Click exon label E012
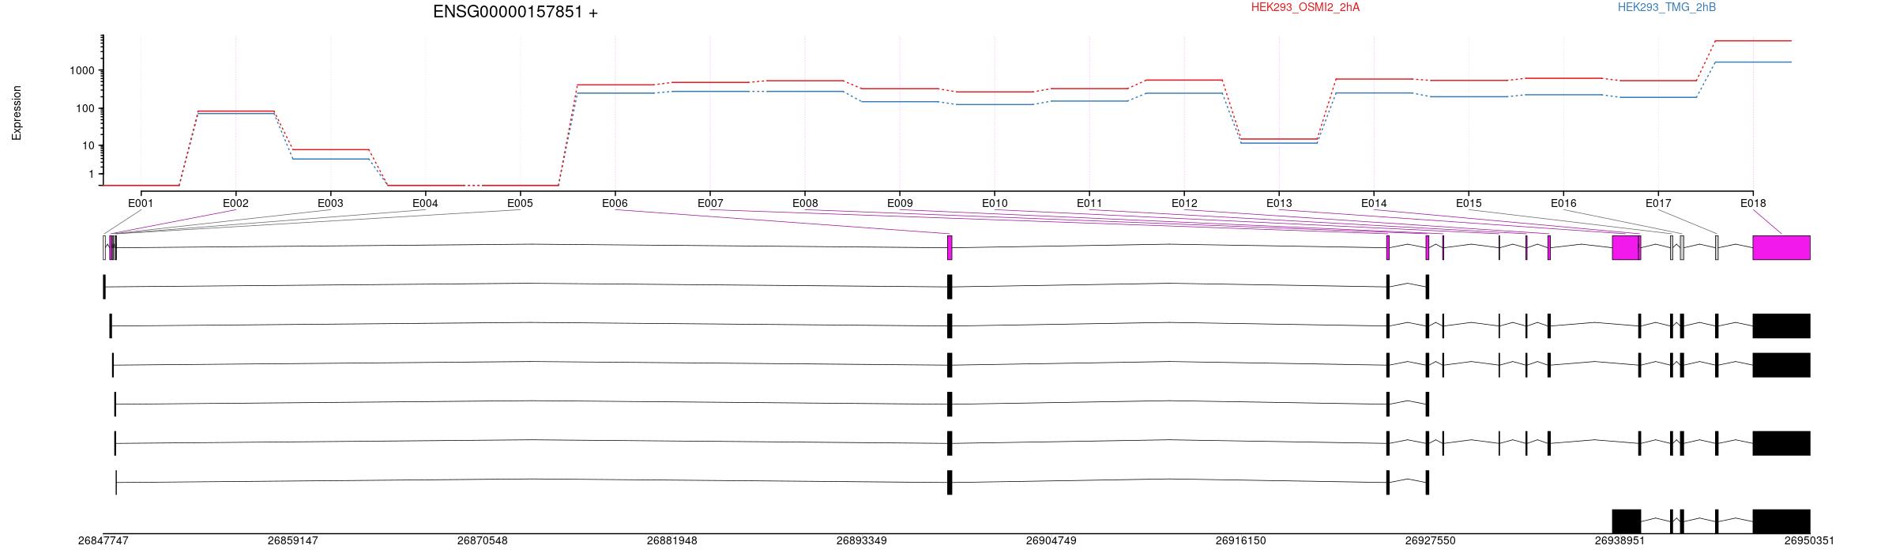Screen dimensions: 1896x553 tap(1184, 203)
